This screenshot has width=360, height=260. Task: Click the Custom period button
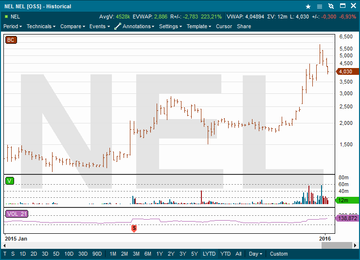279,254
